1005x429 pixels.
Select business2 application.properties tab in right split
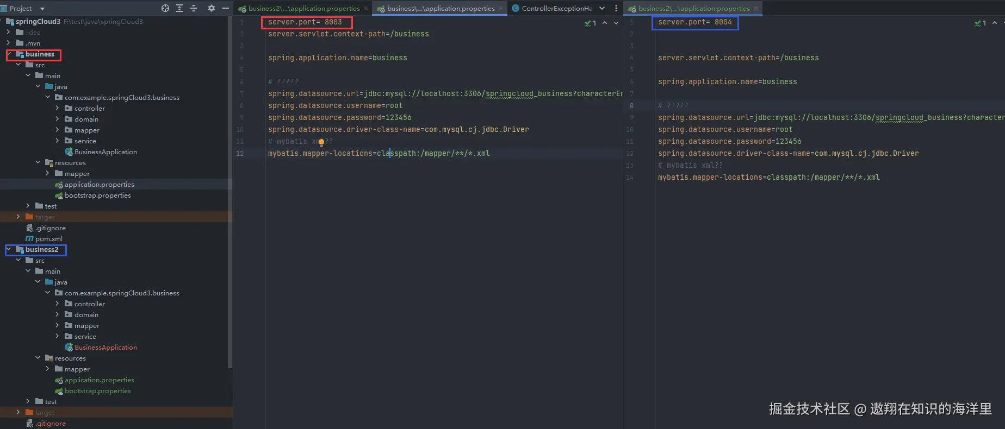694,9
